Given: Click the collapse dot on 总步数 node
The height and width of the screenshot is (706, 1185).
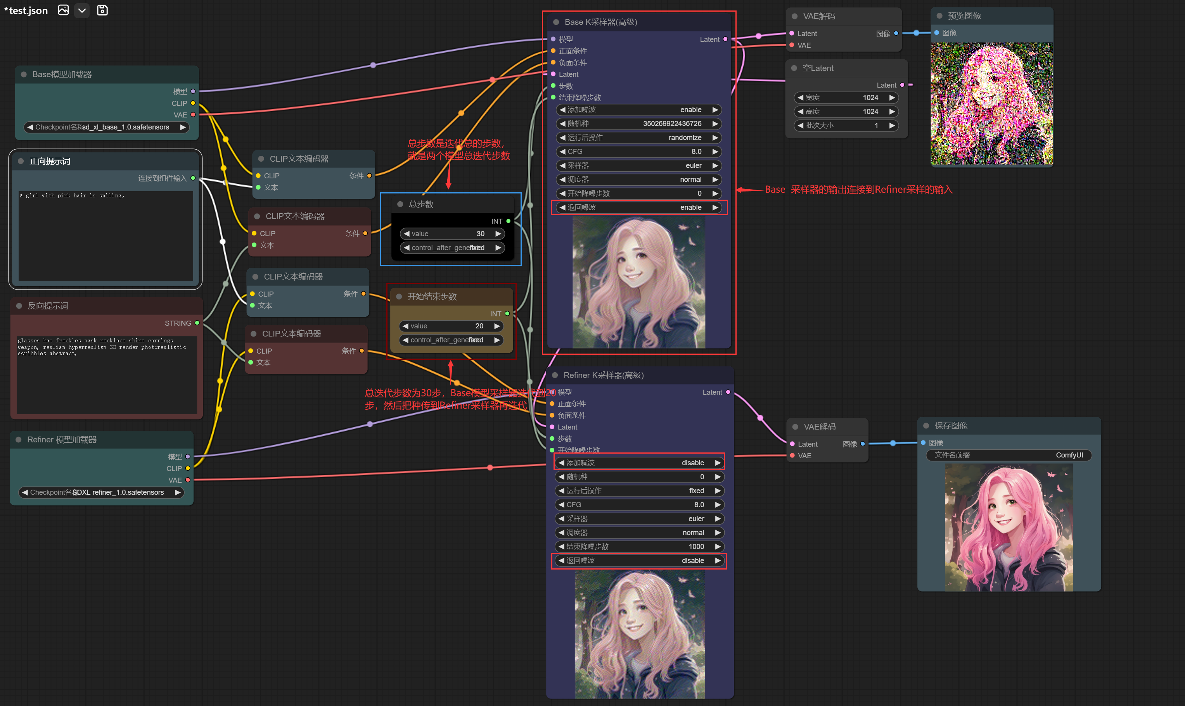Looking at the screenshot, I should [x=400, y=204].
